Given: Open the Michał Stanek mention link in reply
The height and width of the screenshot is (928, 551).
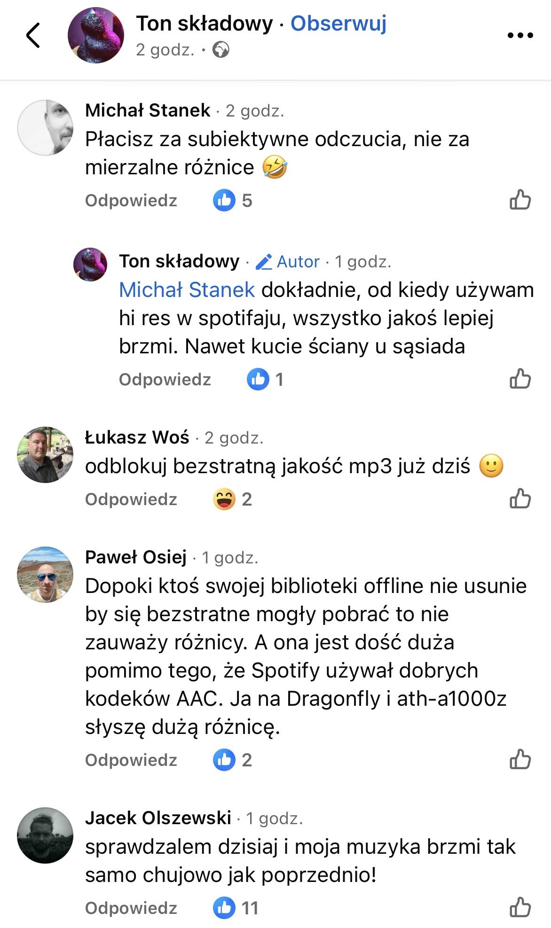Looking at the screenshot, I should pos(187,290).
